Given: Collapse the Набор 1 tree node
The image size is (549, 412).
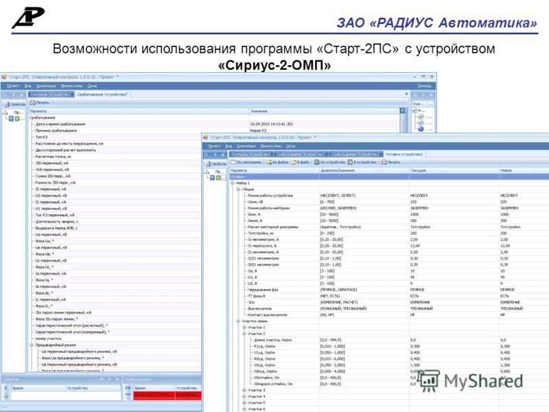Looking at the screenshot, I should pos(233,183).
